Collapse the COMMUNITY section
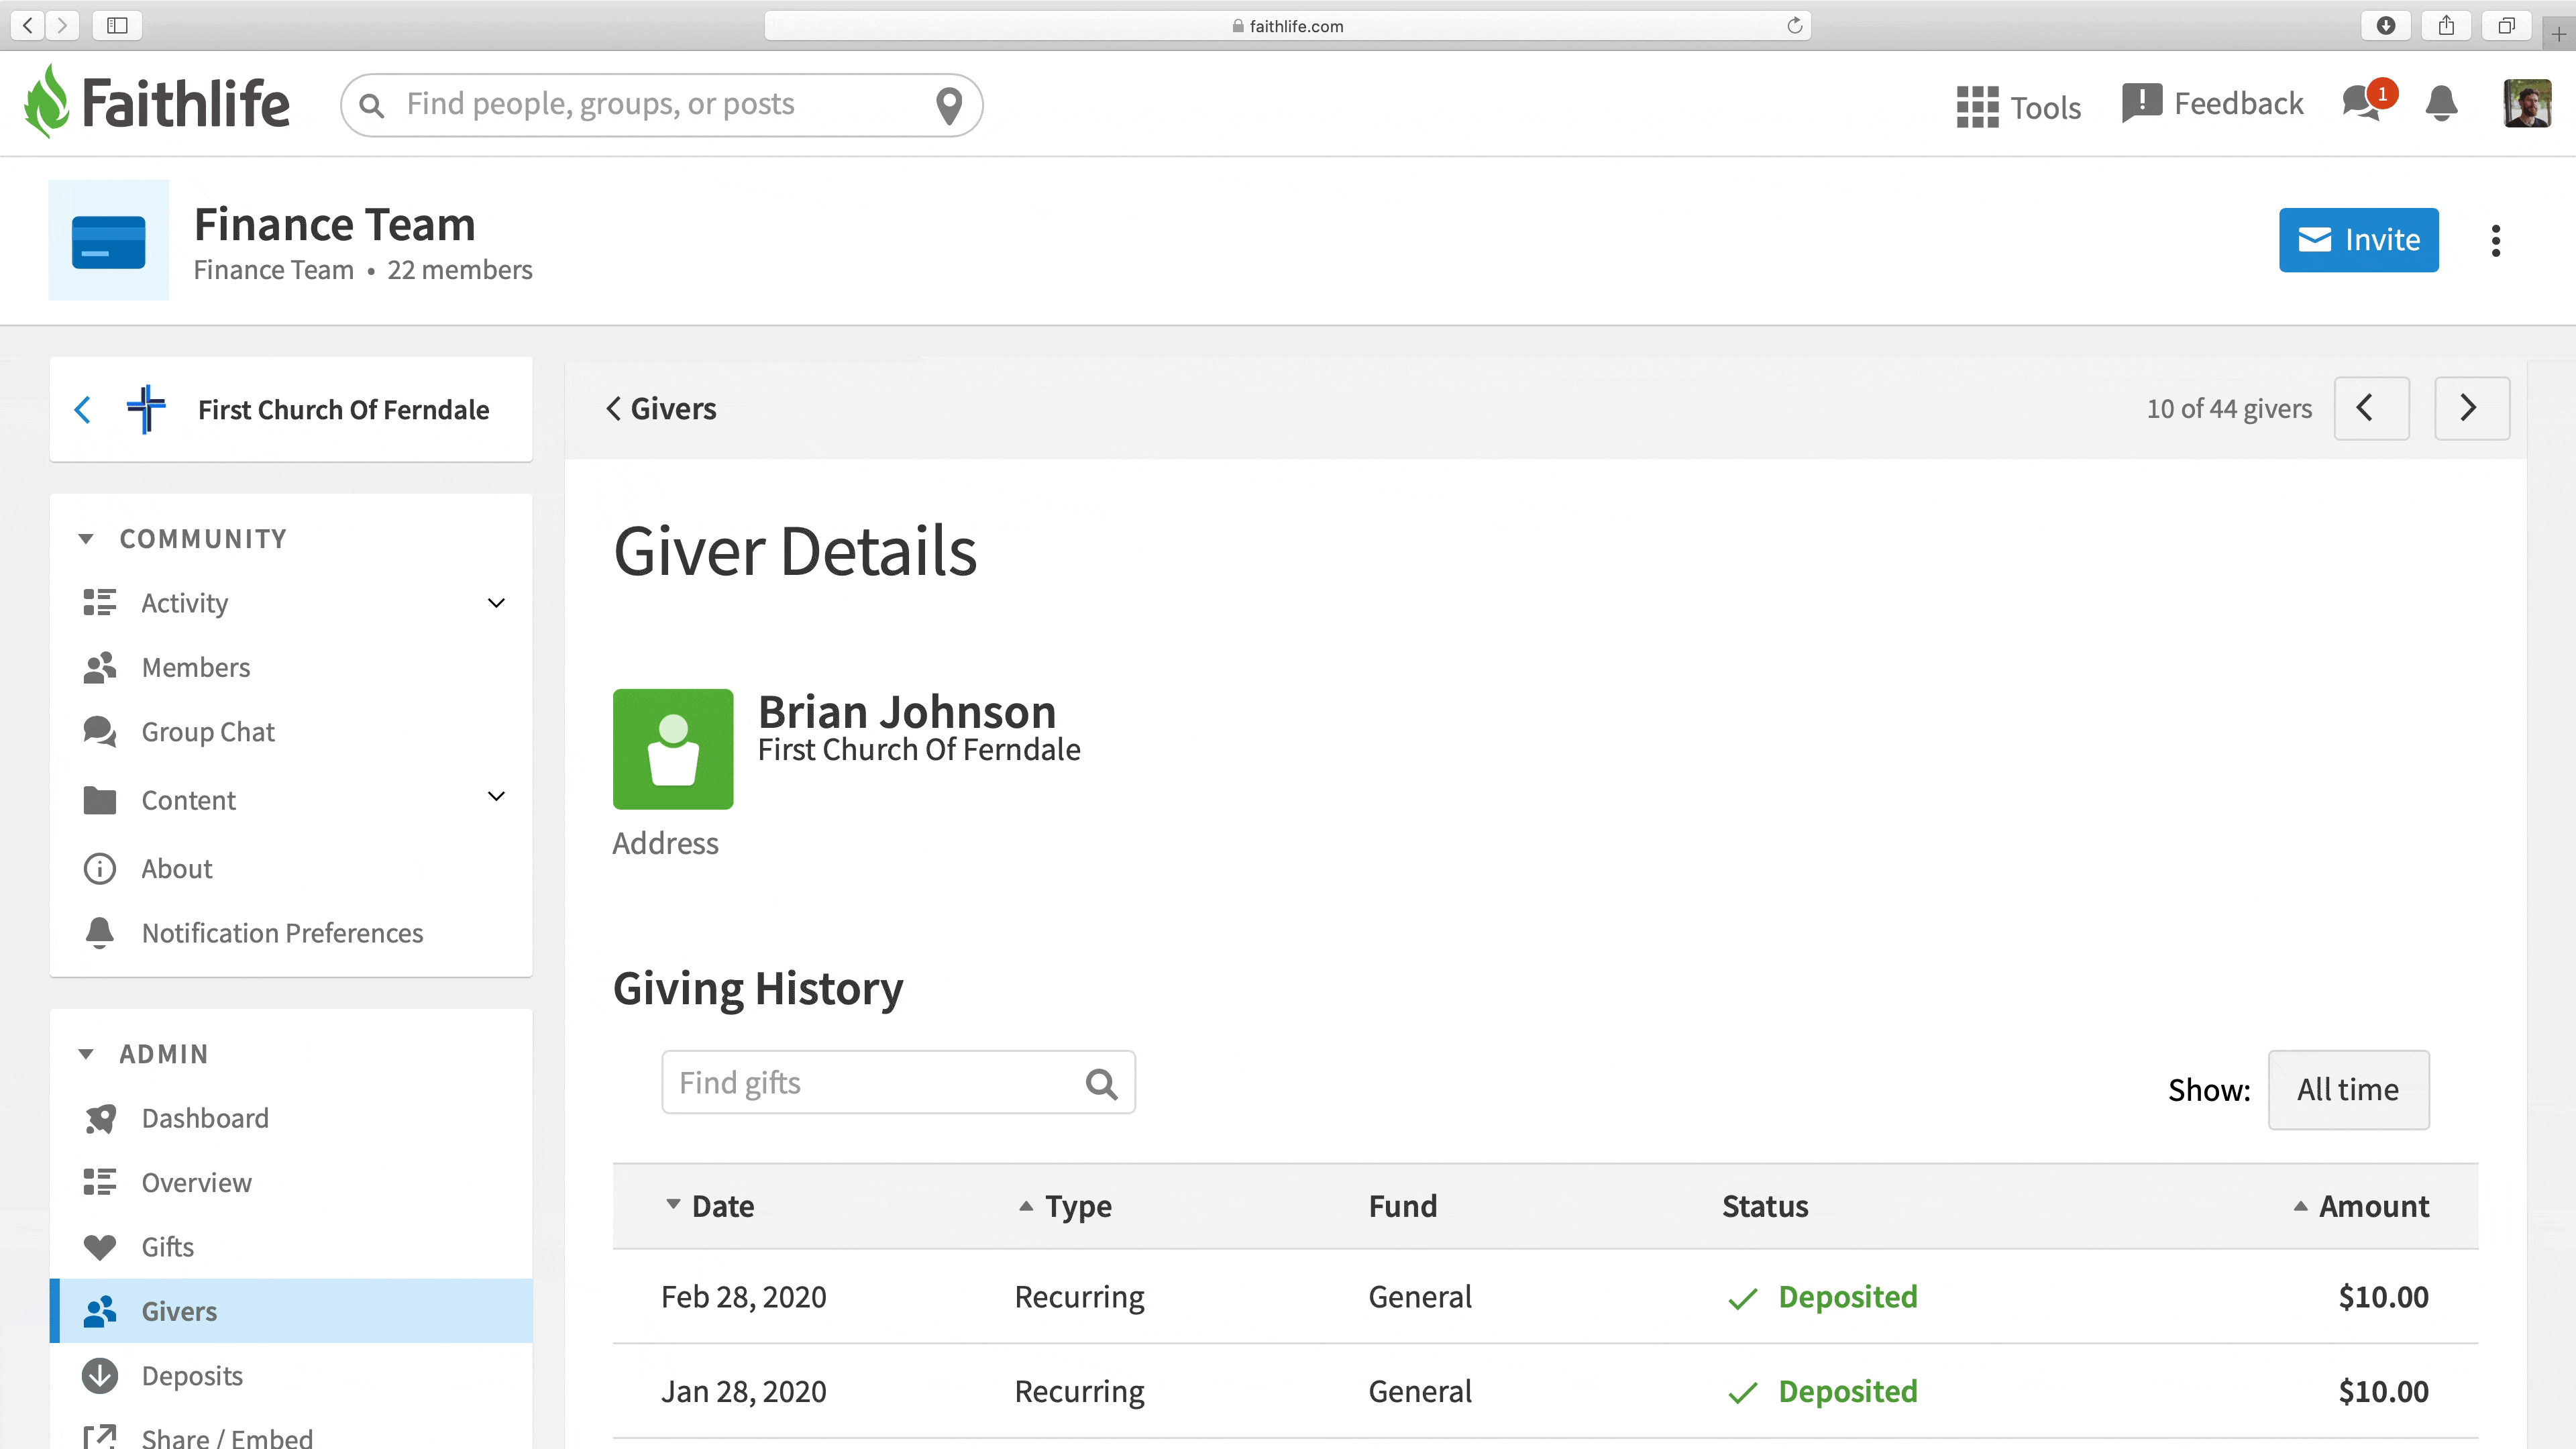2576x1449 pixels. pyautogui.click(x=86, y=539)
